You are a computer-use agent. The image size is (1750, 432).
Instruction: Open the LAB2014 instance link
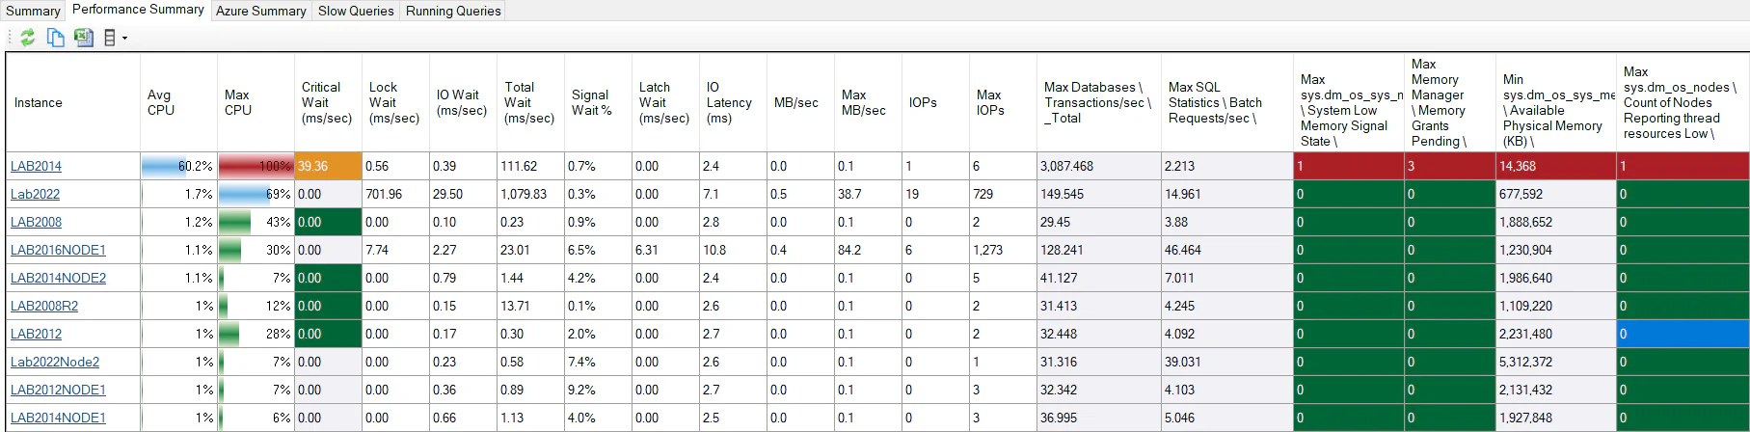coord(36,166)
